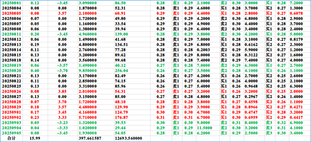Select quantity cell 0.3122
The height and width of the screenshot is (142, 311).
click(x=251, y=55)
